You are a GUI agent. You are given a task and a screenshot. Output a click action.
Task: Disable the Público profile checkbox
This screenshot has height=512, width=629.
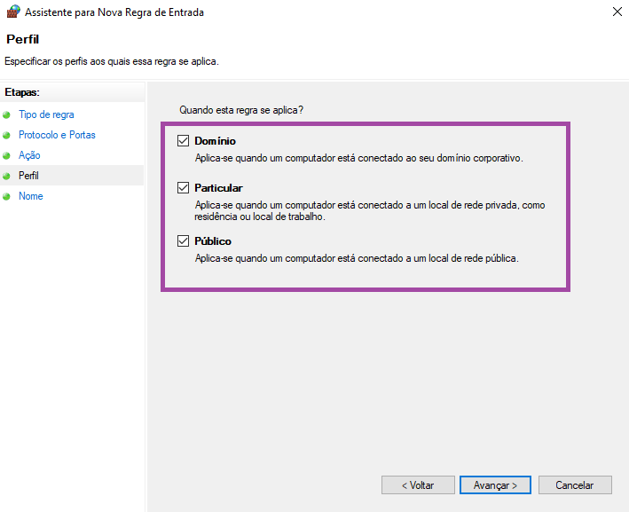(x=184, y=241)
